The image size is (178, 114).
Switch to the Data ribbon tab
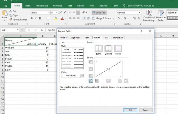(x=70, y=6)
